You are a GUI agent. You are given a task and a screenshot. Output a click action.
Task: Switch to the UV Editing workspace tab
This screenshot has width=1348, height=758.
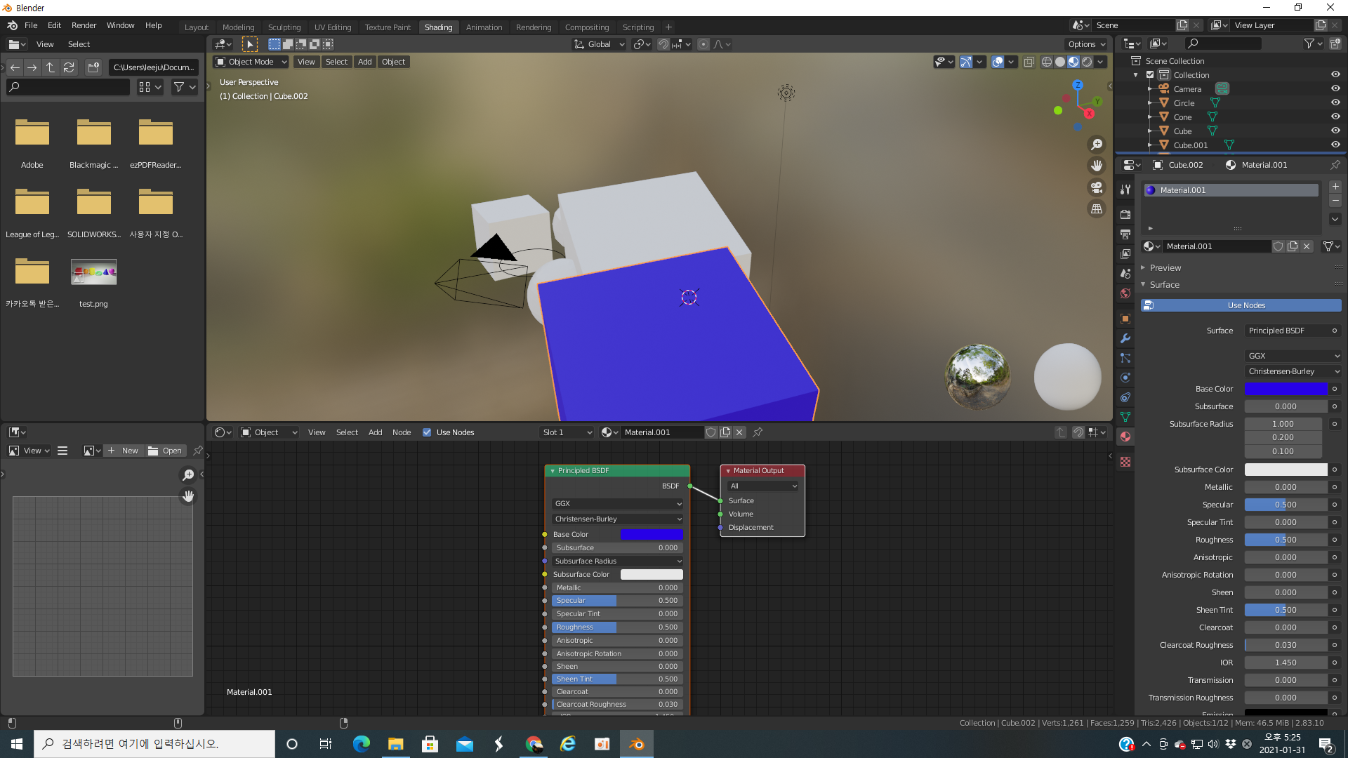[333, 27]
